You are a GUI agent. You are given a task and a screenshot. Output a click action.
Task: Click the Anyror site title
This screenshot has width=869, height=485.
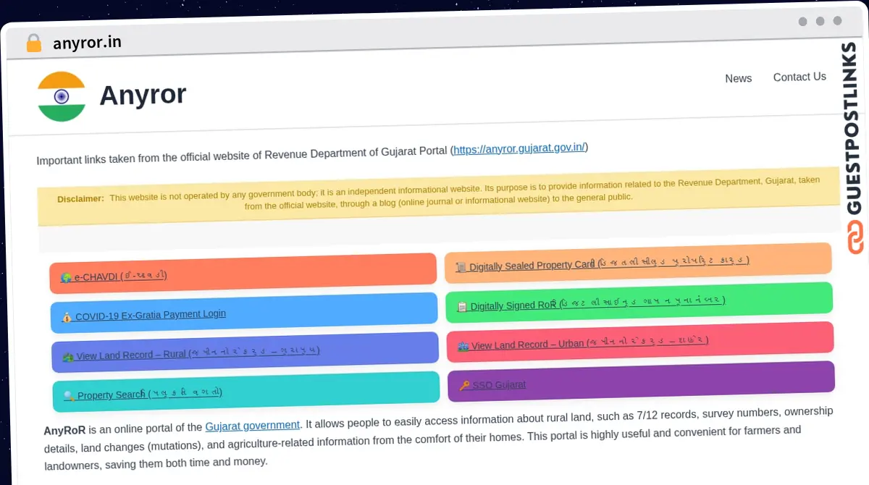pos(143,95)
